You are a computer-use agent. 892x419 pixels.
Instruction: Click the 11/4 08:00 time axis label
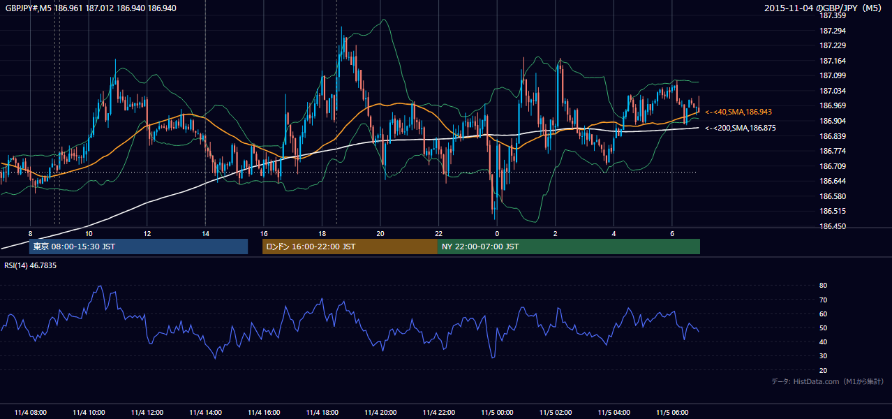(x=30, y=412)
